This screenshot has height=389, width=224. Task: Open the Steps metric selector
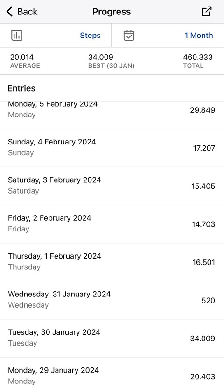pyautogui.click(x=90, y=36)
